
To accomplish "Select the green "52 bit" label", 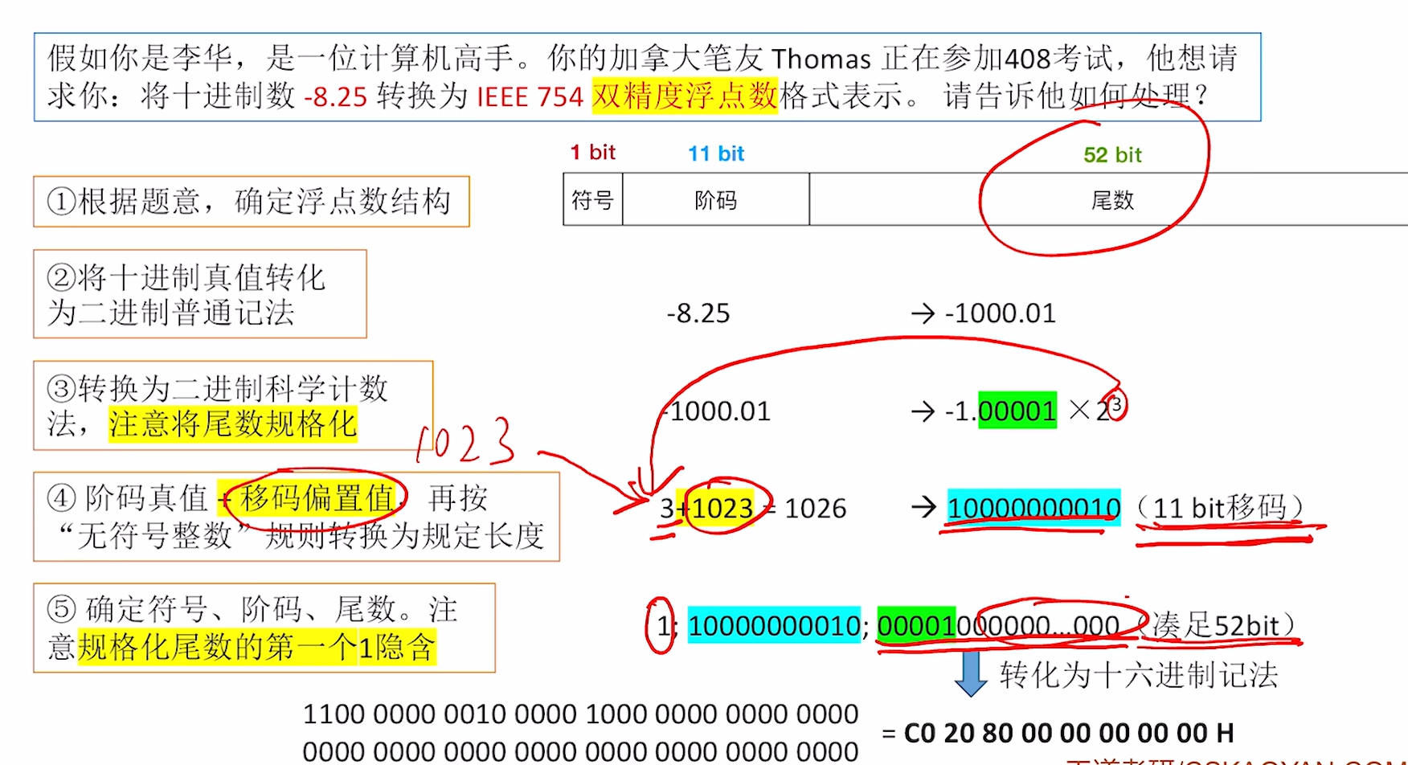I will (x=1111, y=155).
